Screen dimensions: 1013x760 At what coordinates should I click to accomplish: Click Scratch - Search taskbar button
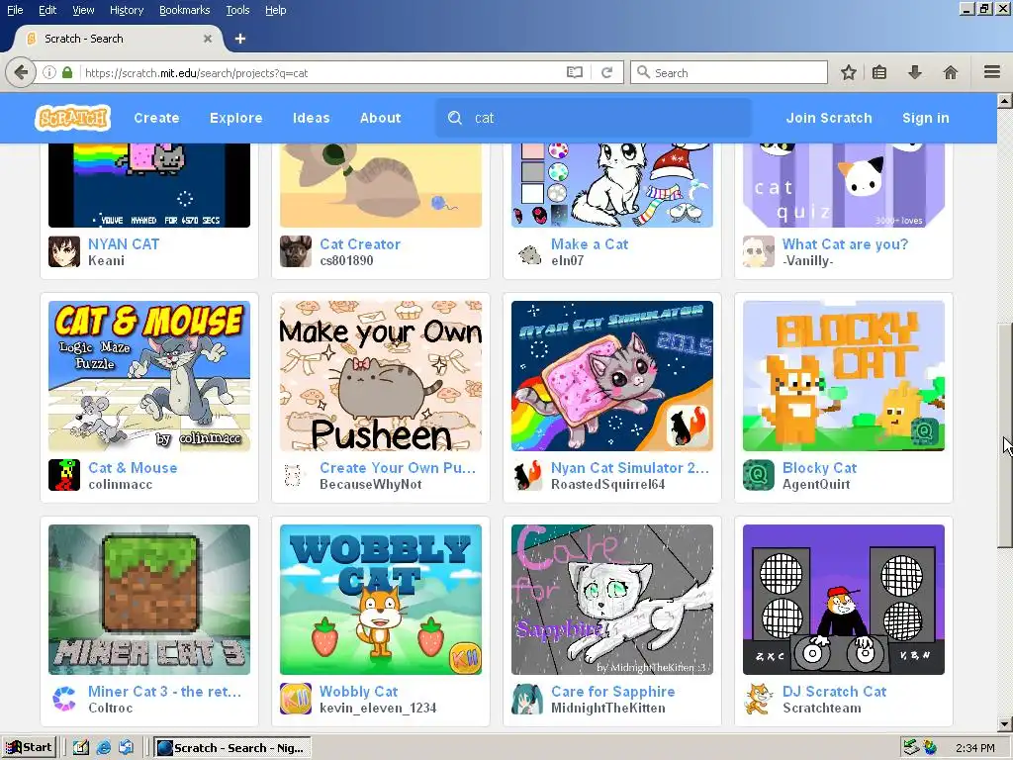coord(233,748)
